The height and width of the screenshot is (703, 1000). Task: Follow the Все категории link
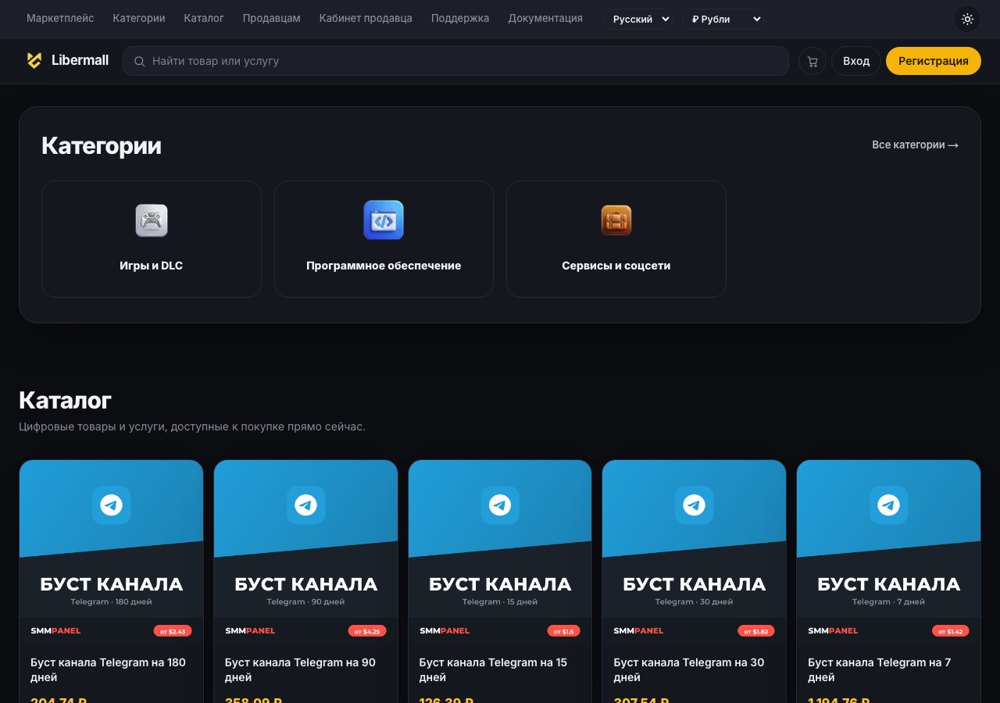(916, 145)
